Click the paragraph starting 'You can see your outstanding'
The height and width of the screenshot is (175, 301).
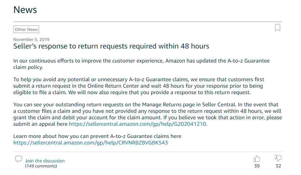point(148,114)
